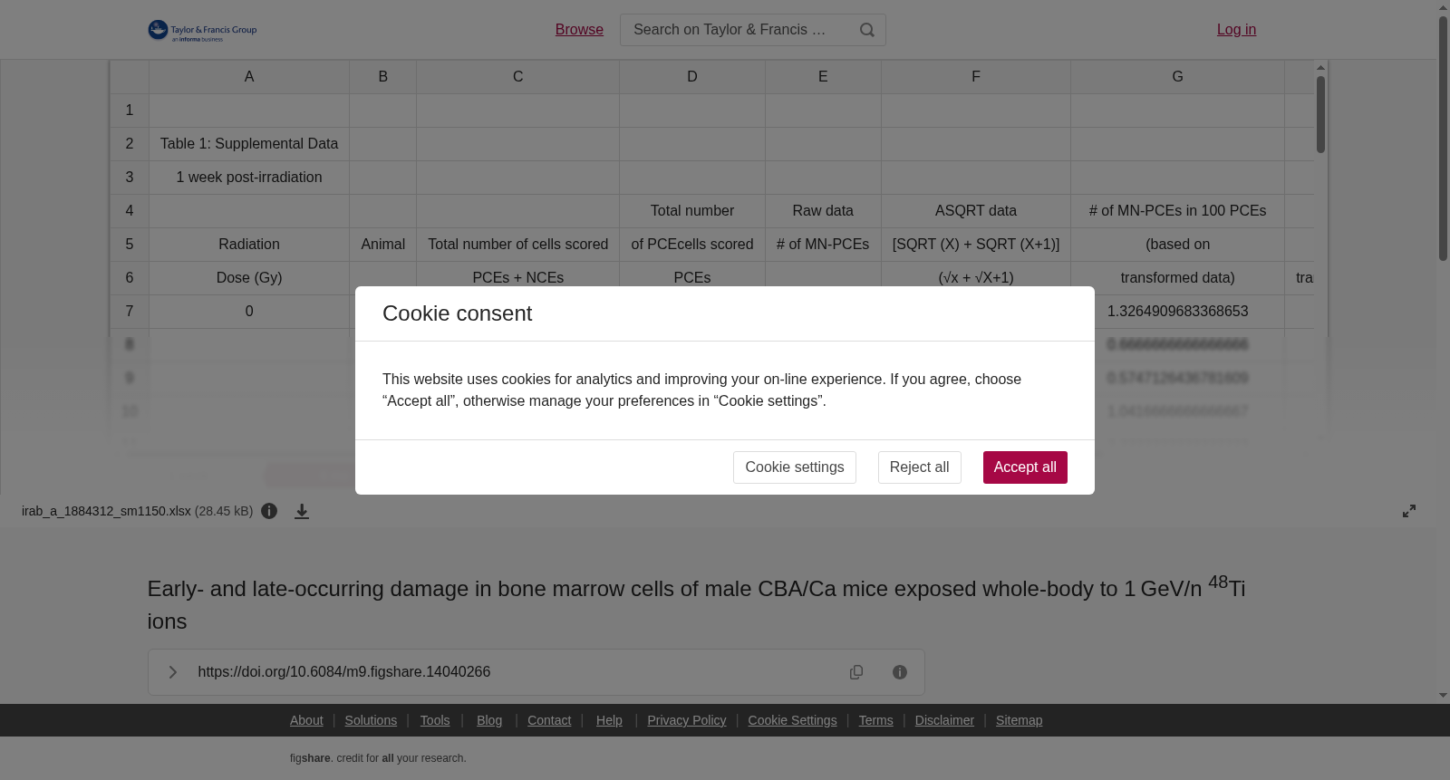
Task: Click the figshare credit text in footer
Action: [x=378, y=758]
